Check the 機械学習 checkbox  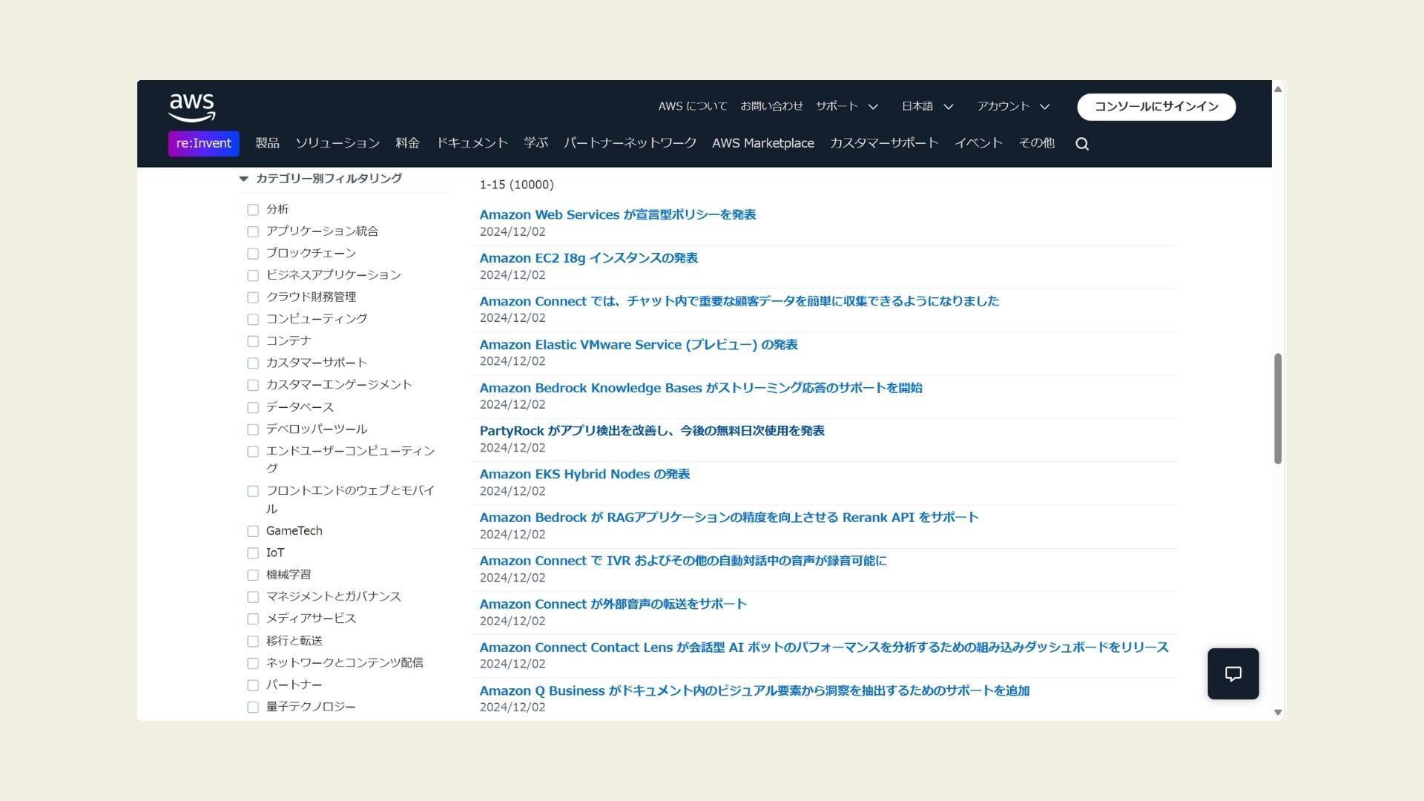(253, 576)
